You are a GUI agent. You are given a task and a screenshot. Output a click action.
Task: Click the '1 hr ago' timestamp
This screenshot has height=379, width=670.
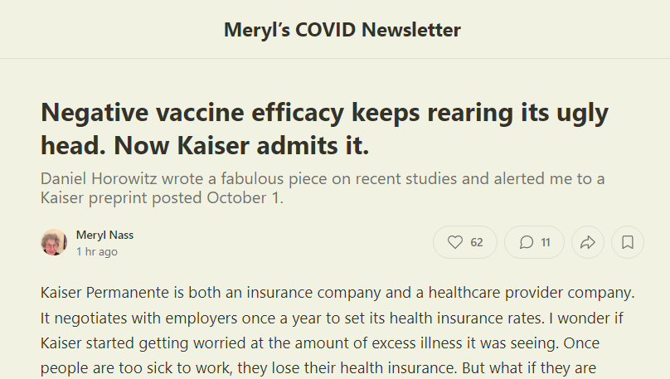point(97,251)
